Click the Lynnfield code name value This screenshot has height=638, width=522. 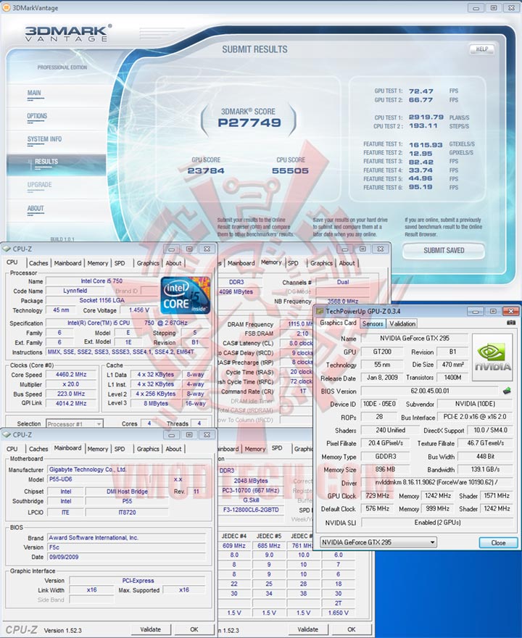pyautogui.click(x=75, y=291)
